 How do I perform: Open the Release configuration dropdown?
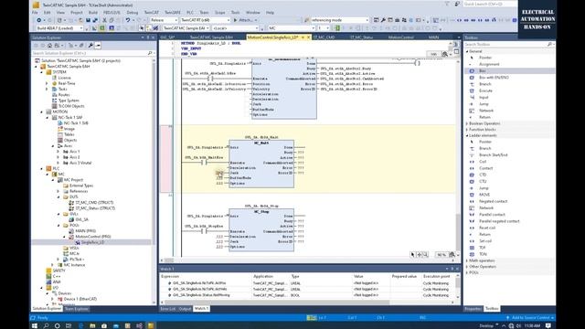pos(164,20)
